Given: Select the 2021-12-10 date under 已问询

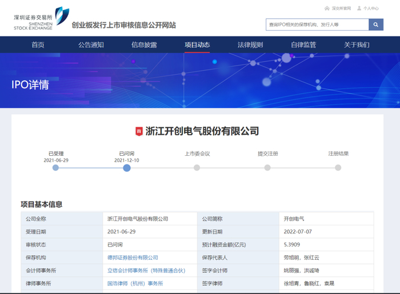Looking at the screenshot, I should (x=126, y=160).
